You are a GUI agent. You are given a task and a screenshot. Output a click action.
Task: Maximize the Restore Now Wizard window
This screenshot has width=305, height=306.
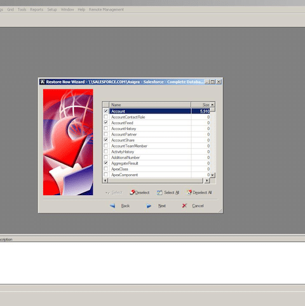[x=213, y=82]
